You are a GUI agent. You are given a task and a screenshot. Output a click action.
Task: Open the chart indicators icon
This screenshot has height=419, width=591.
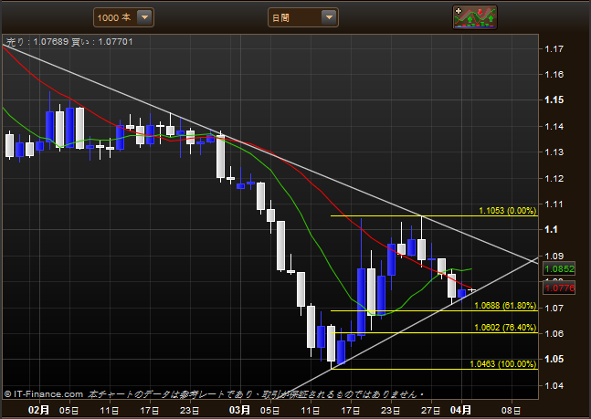[x=474, y=17]
